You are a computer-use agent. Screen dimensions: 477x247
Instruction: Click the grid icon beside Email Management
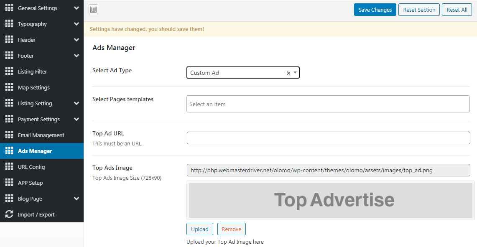point(9,135)
